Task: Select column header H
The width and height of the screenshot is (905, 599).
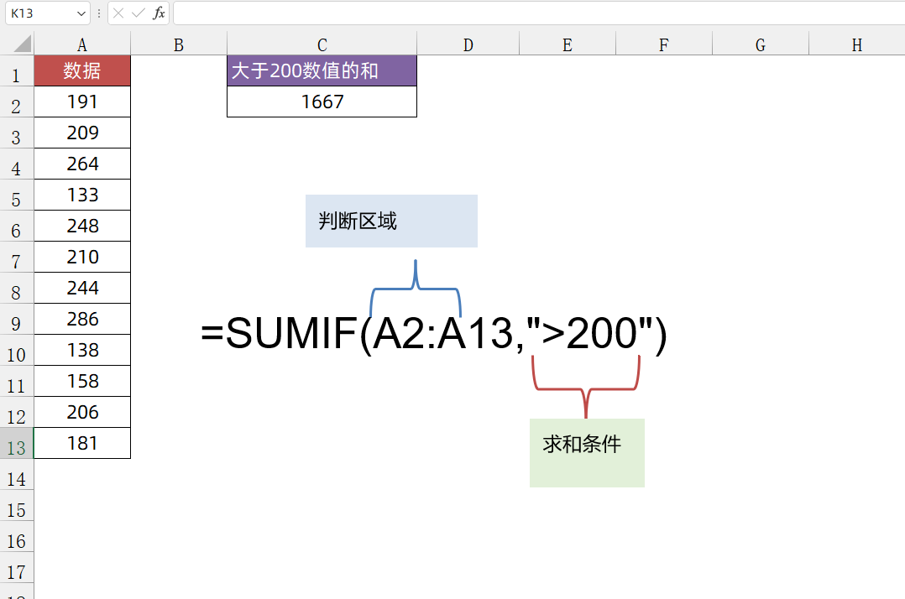Action: pyautogui.click(x=856, y=44)
